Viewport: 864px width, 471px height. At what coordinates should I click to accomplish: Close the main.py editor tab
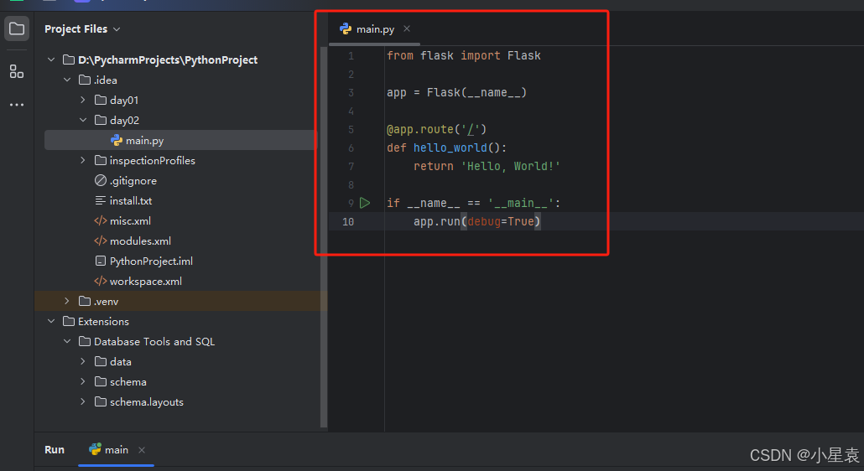407,29
